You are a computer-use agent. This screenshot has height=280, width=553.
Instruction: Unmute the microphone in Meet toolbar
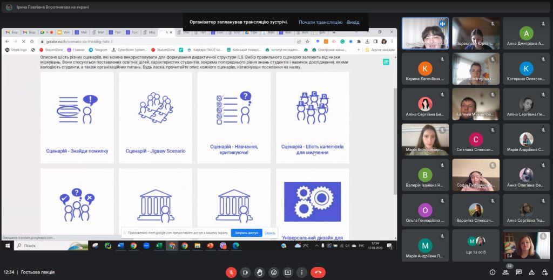pos(231,272)
